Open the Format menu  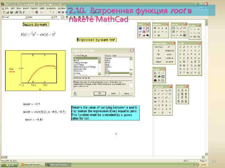(34, 8)
